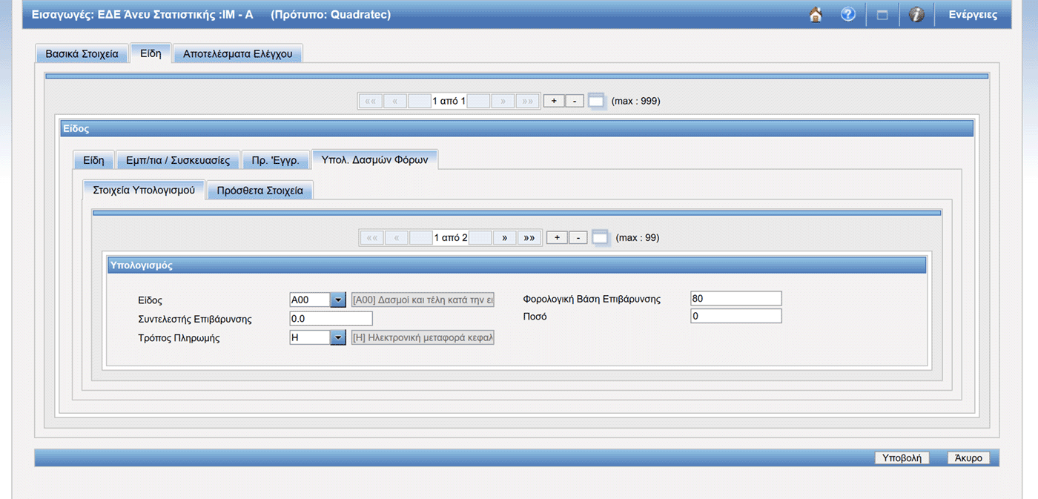Click Φορολογική Βάση Επιβάρυνσης field
Screen dimensions: 1038x499
point(735,298)
